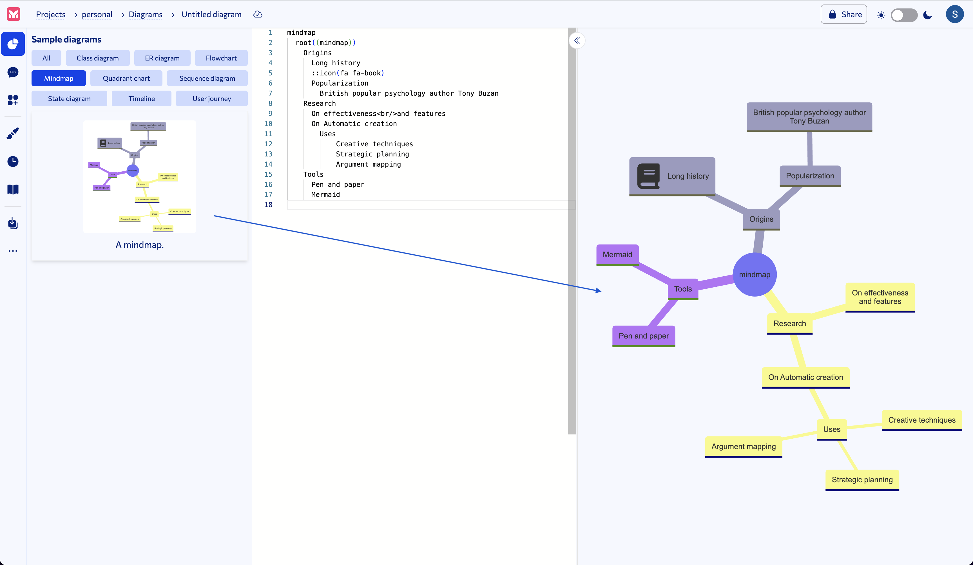Open the AI chat assistant icon
973x565 pixels.
(x=13, y=72)
